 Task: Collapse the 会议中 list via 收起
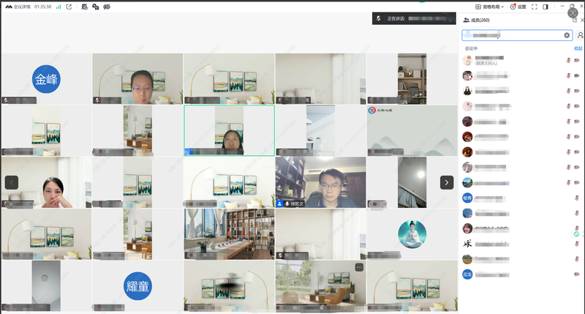pyautogui.click(x=578, y=48)
